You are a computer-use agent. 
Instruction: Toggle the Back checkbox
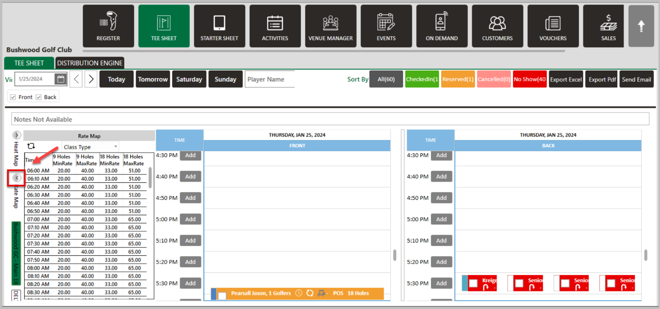[38, 97]
